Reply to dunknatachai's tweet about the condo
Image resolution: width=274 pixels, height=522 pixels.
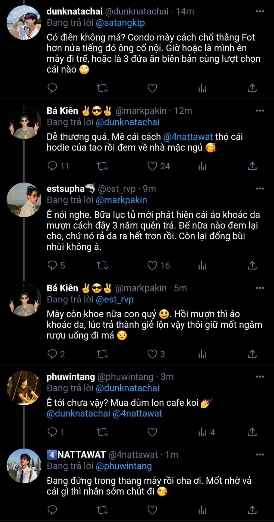[x=52, y=88]
